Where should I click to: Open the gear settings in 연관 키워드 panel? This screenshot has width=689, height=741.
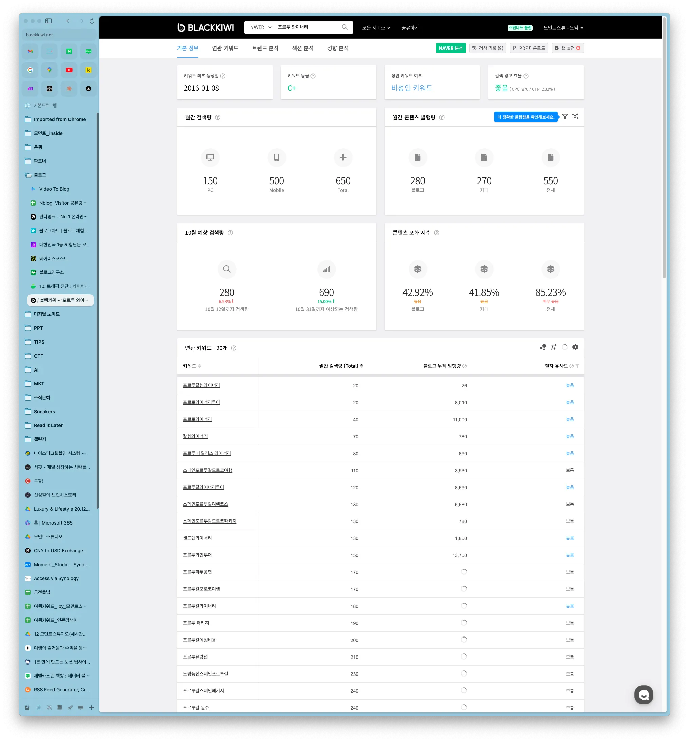pyautogui.click(x=575, y=347)
